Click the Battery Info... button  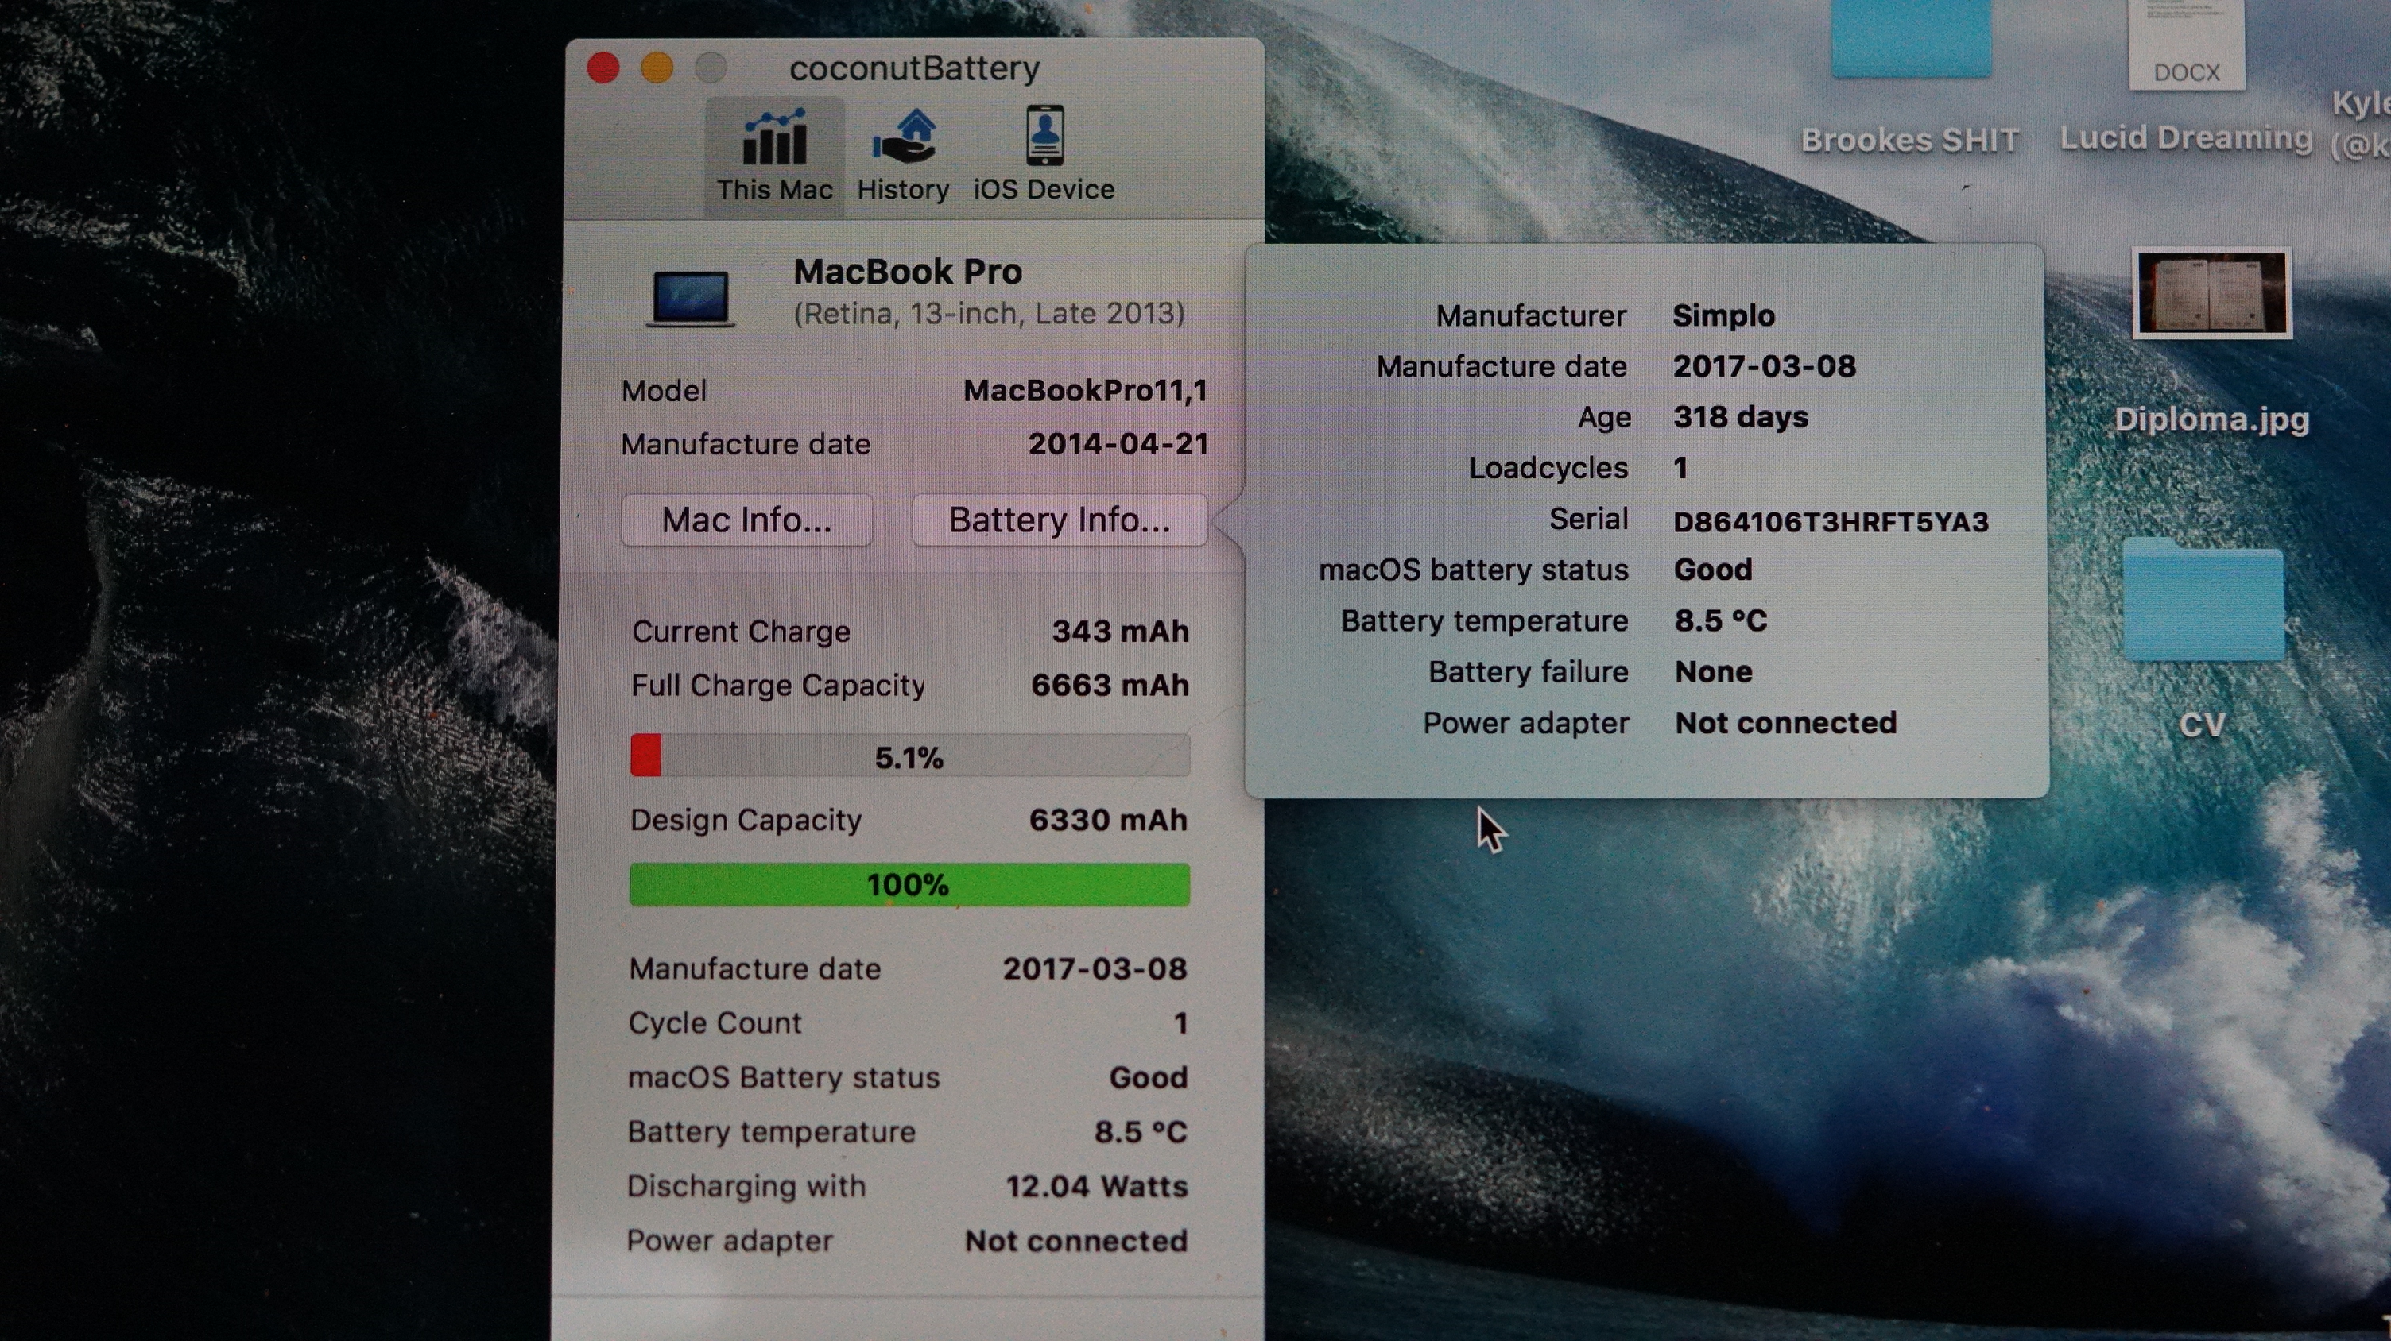point(1059,520)
